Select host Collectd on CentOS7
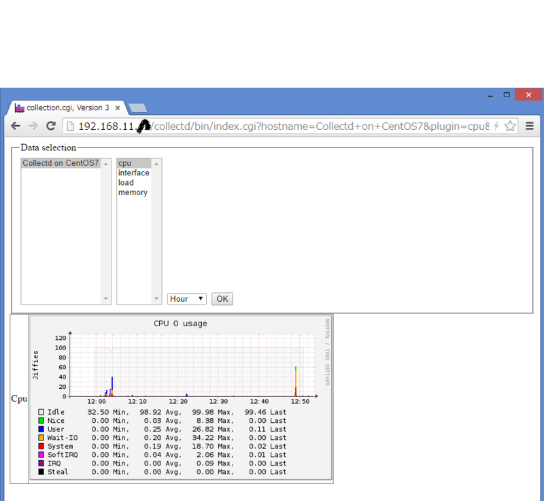Screen dimensions: 544x501 (61, 163)
